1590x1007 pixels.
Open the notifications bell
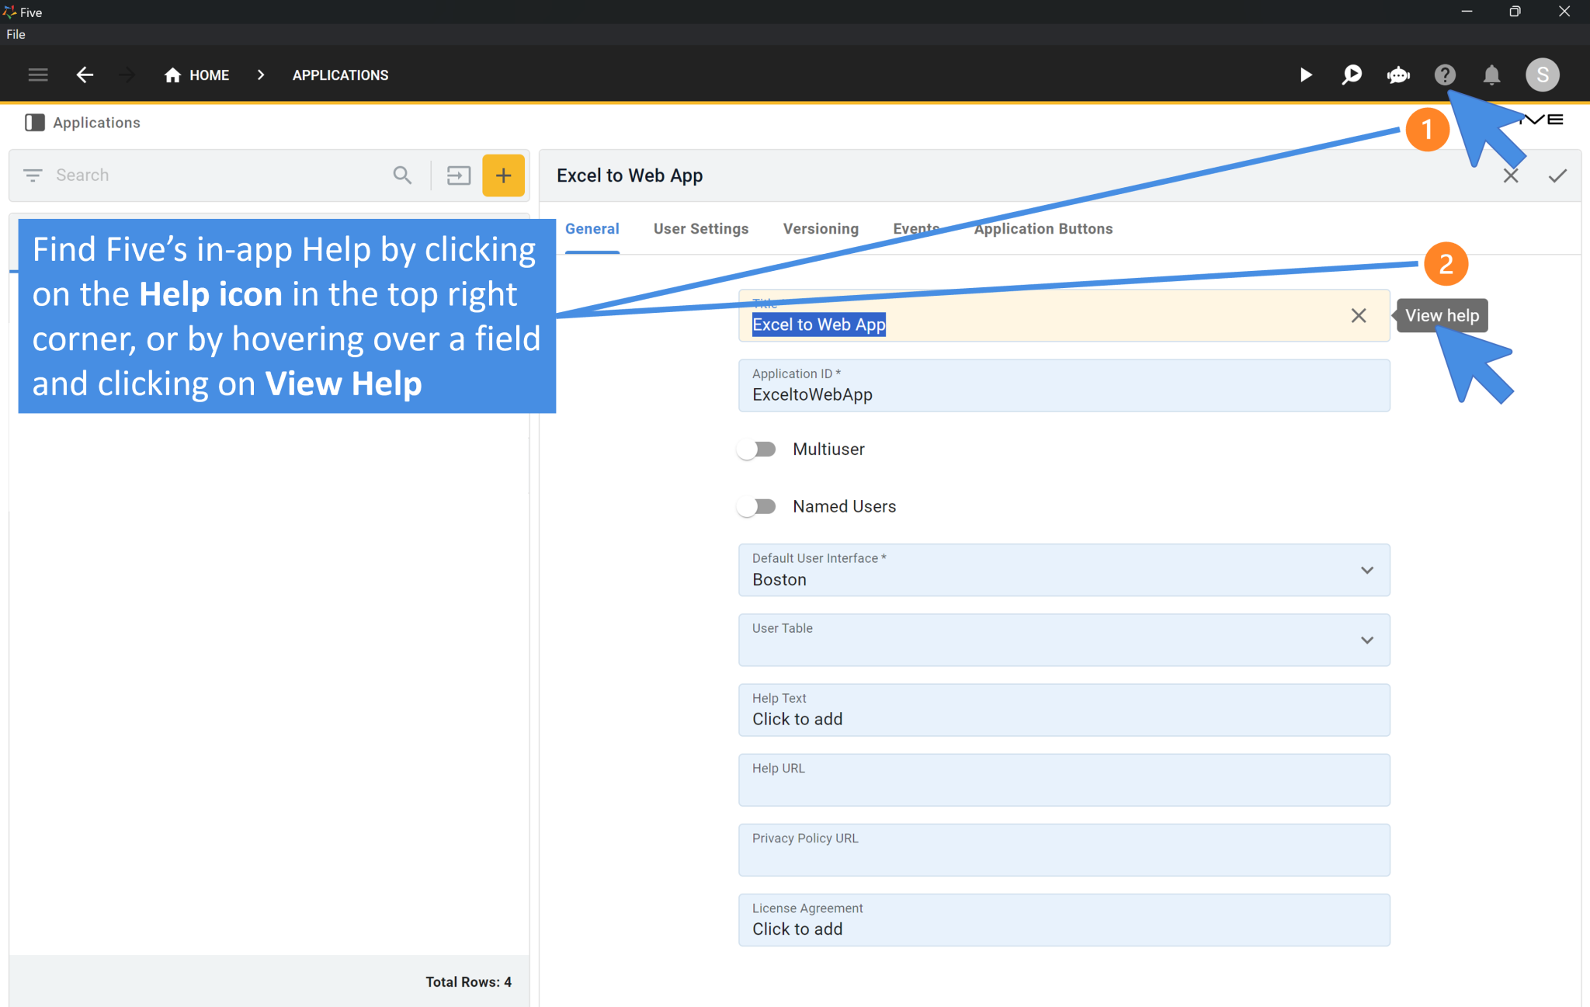click(1491, 75)
